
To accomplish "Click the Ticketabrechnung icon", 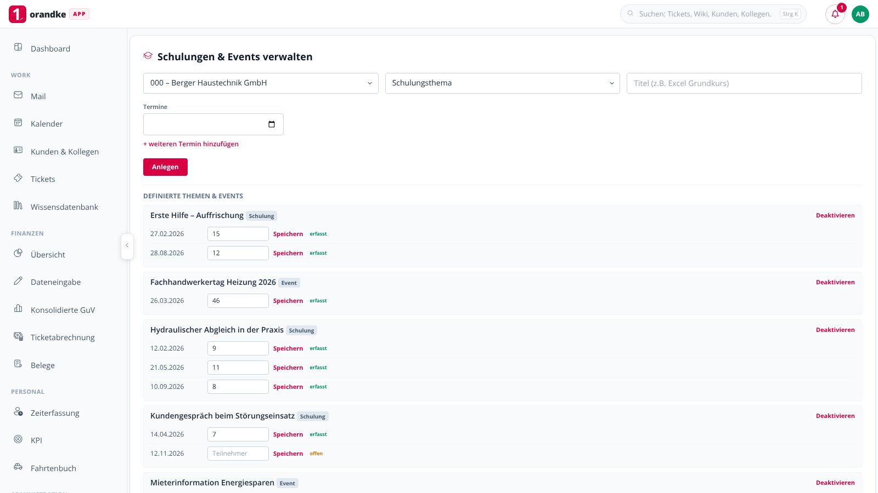I will coord(18,336).
